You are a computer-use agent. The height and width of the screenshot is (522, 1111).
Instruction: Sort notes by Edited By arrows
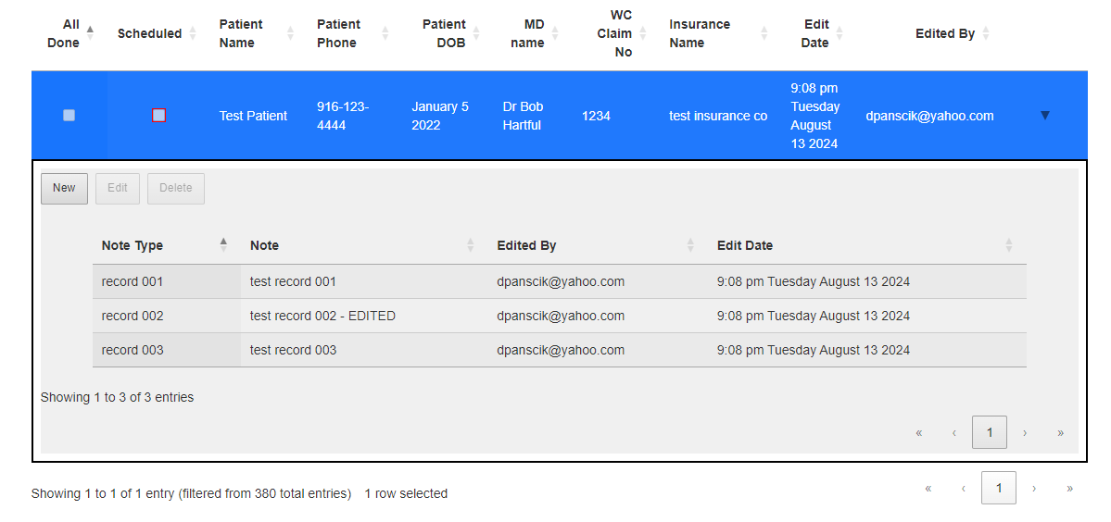[x=690, y=245]
